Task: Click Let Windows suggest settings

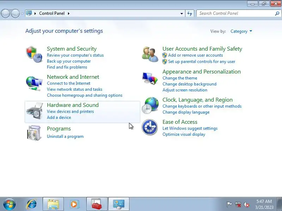Action: tap(190, 128)
